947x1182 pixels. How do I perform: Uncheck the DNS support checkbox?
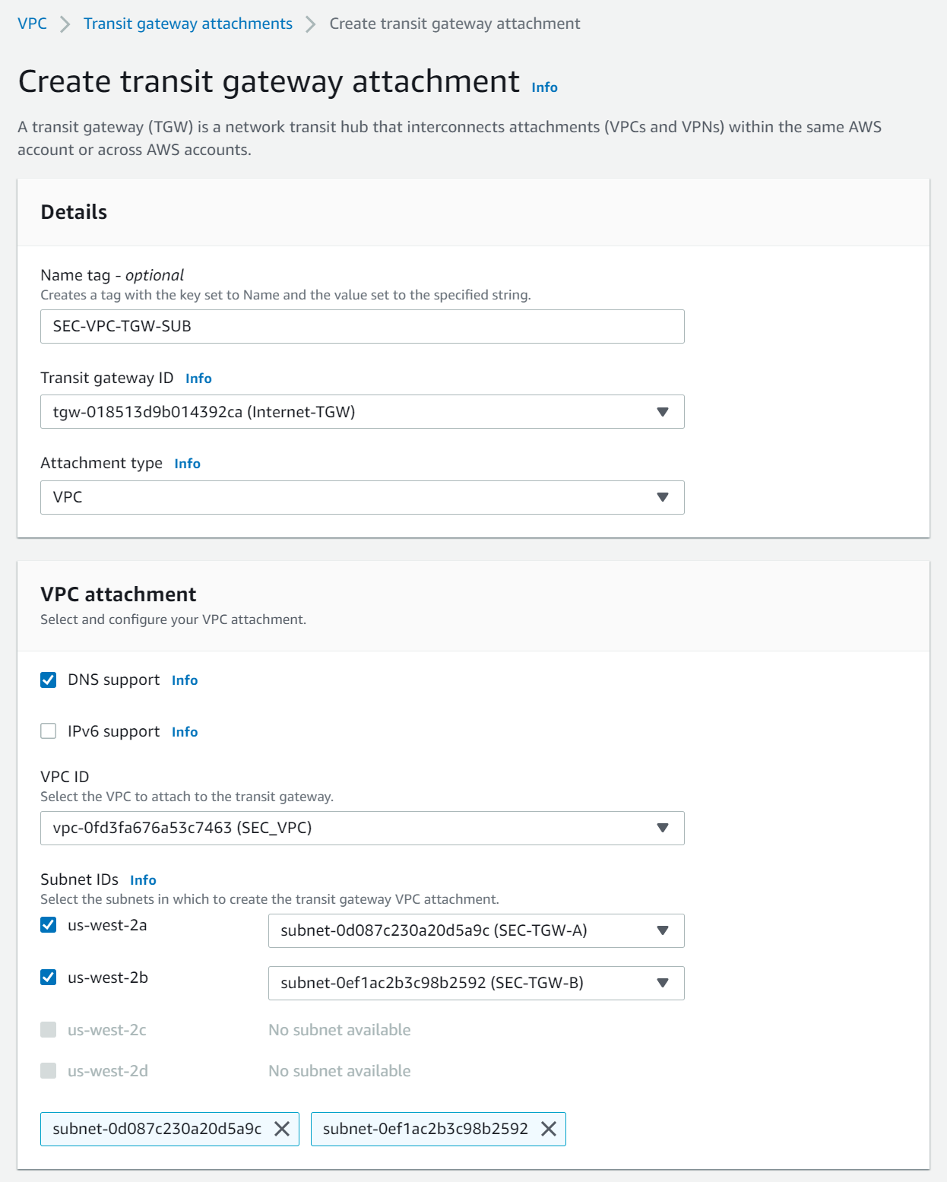(49, 680)
